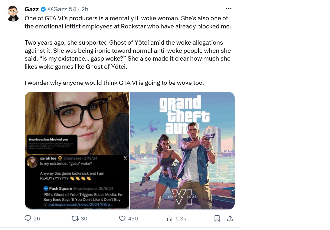Click the repost arrows icon
This screenshot has height=230, width=330.
75,218
